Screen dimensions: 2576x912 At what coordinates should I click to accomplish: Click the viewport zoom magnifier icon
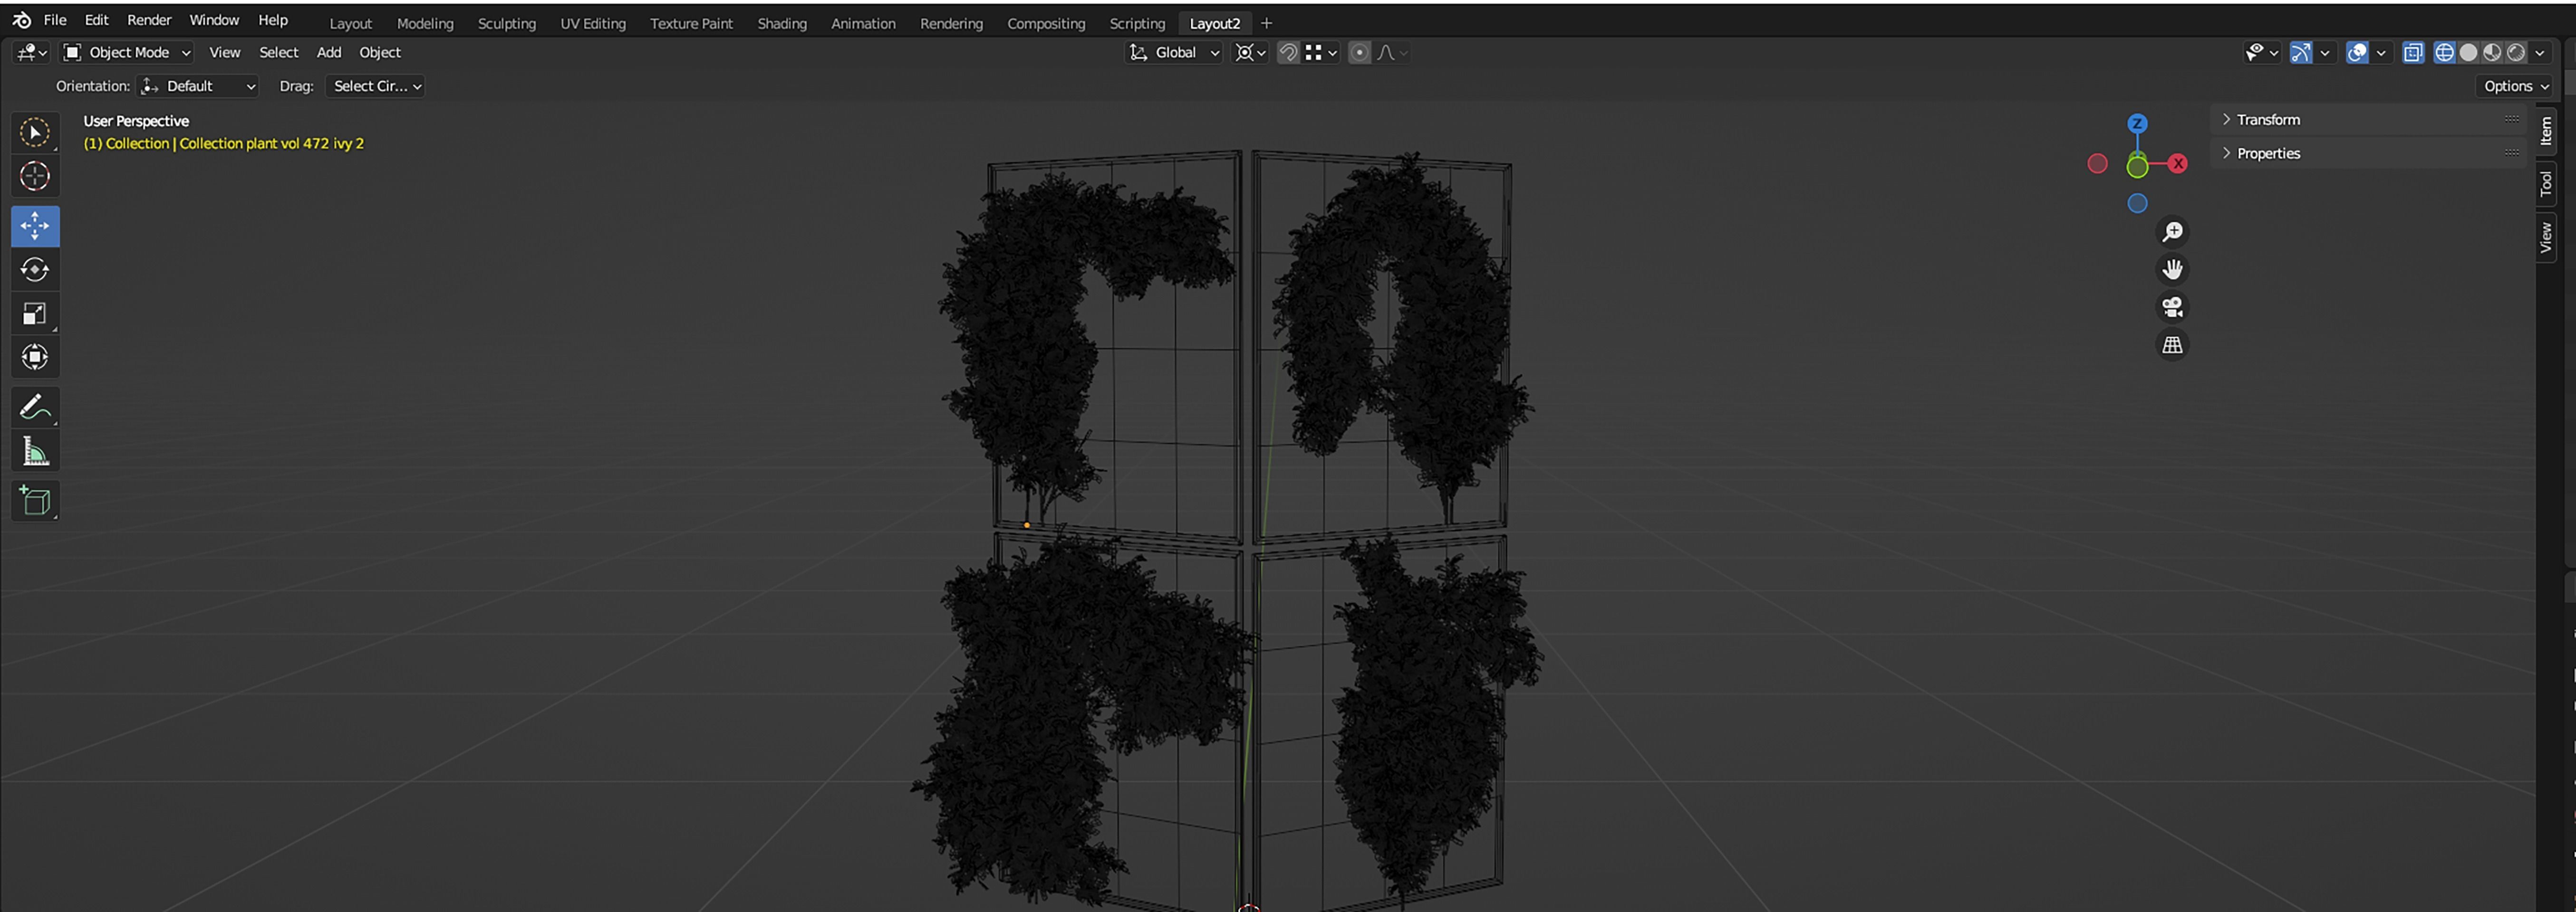pyautogui.click(x=2172, y=232)
